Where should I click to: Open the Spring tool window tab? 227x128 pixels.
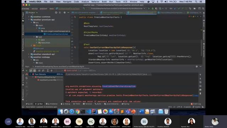coord(125,104)
